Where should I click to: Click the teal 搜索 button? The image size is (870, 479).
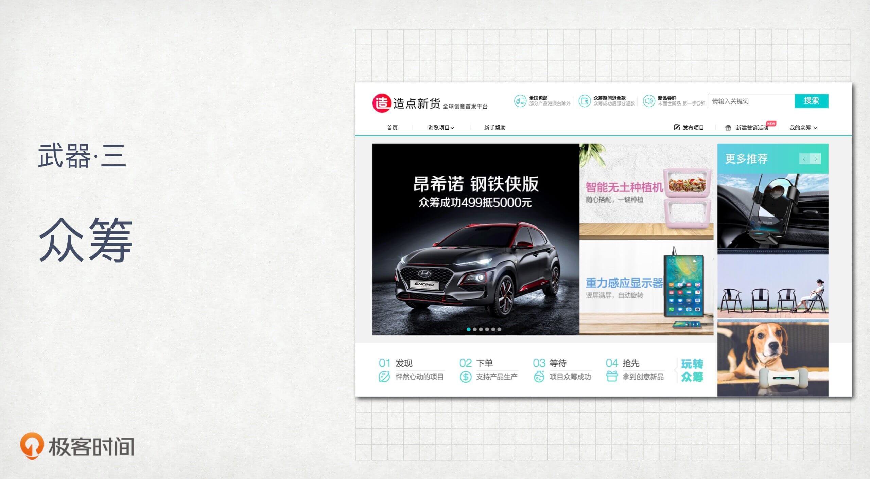click(x=811, y=101)
